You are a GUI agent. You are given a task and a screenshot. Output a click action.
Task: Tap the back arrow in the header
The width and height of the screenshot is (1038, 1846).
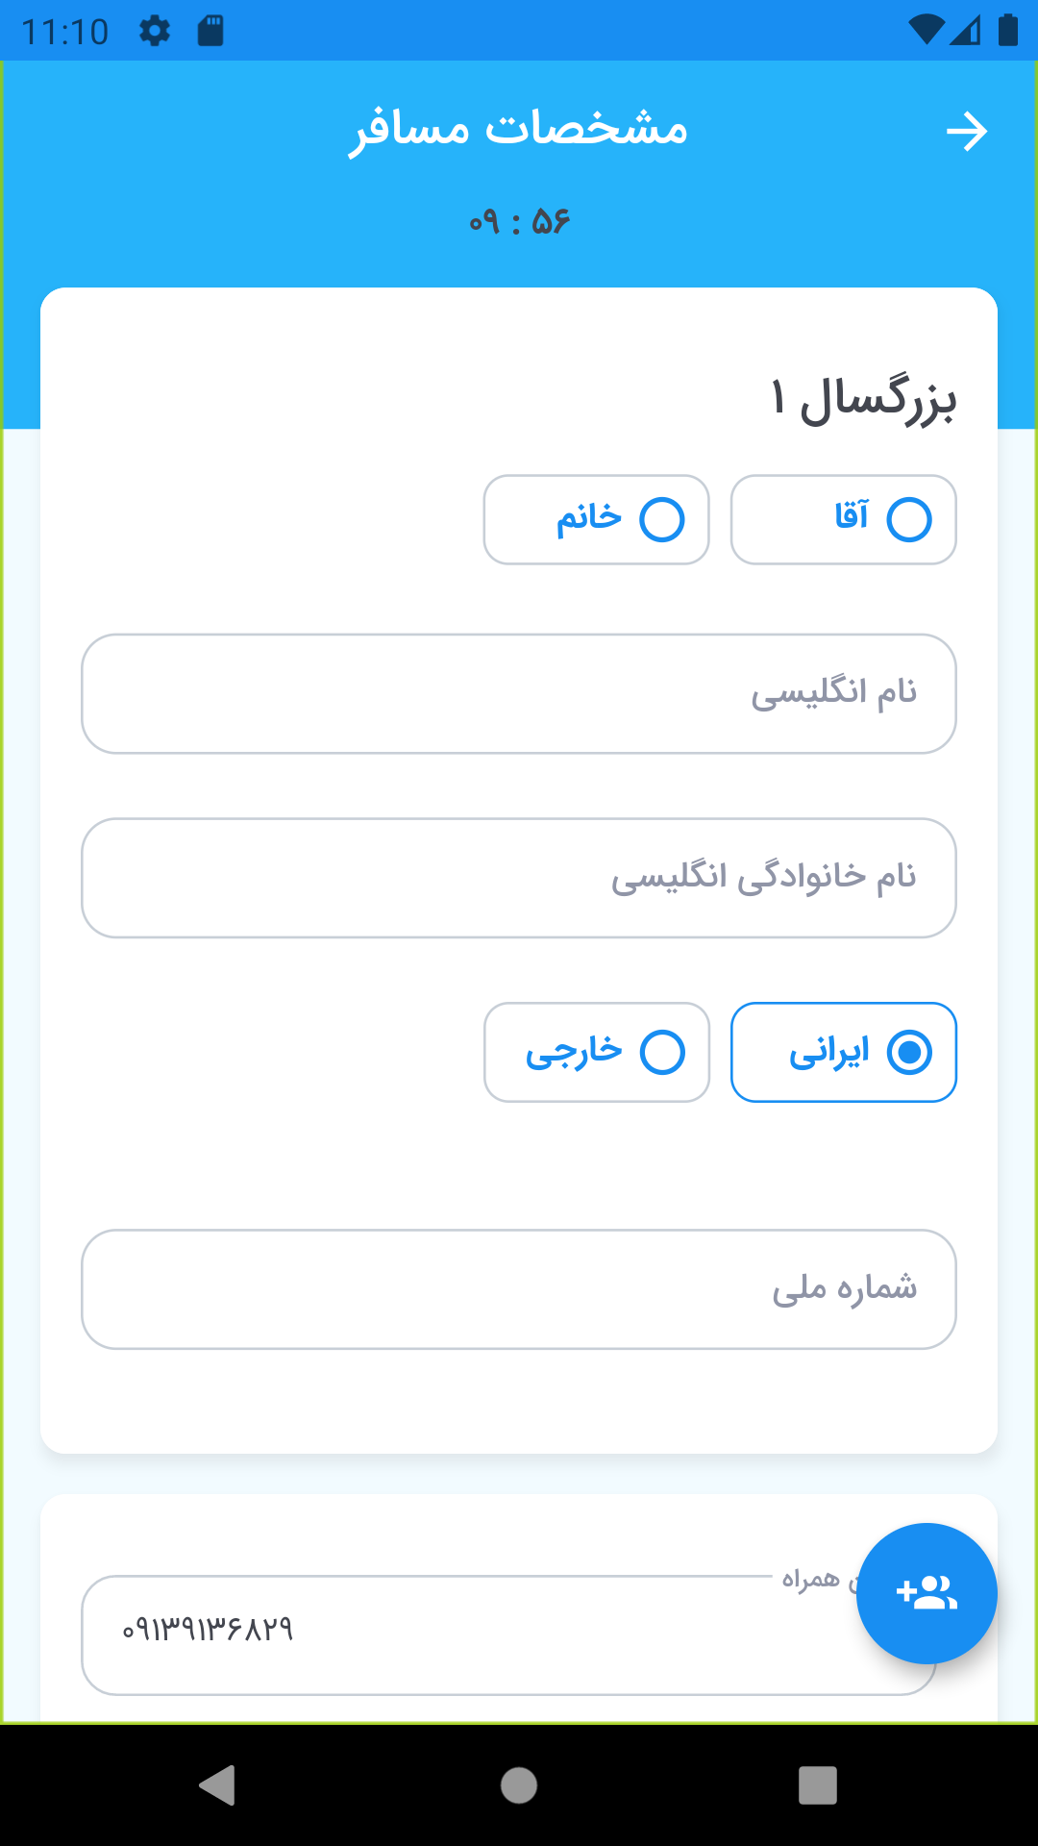point(966,132)
